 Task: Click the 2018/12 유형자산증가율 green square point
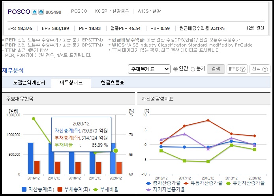[x=208, y=162]
